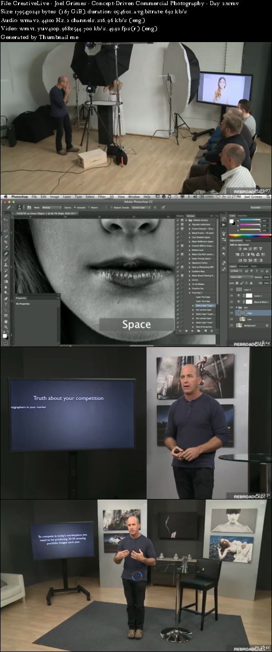Select the Clone Stamp tool

[5, 265]
